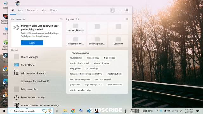203x114 pixels.
Task: Switch to the Web search tab
Action: coord(44,10)
